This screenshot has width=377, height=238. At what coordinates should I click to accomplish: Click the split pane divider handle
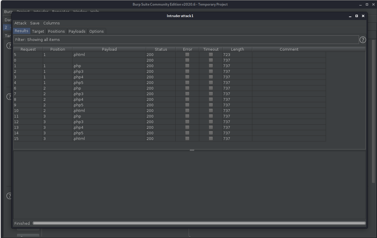point(192,150)
